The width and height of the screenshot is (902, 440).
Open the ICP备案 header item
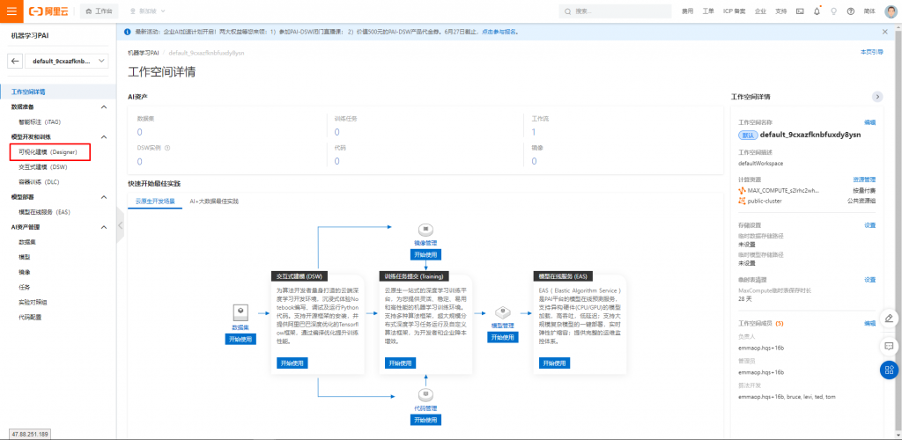tap(734, 11)
